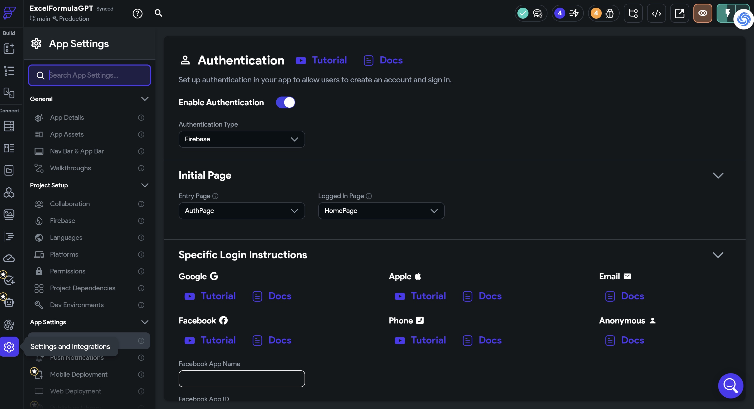
Task: Open the branching icon in top bar
Action: [633, 13]
